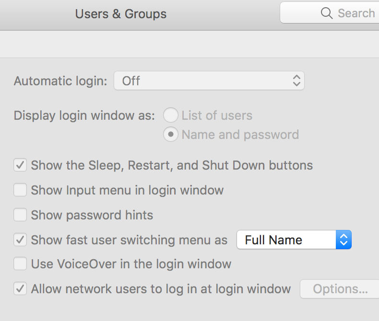379x321 pixels.
Task: Turn on Use VoiceOver in login window
Action: pos(20,264)
